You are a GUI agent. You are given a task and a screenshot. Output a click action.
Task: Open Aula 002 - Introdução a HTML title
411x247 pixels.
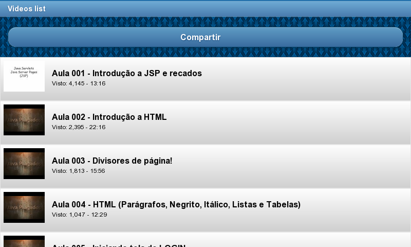pyautogui.click(x=109, y=117)
